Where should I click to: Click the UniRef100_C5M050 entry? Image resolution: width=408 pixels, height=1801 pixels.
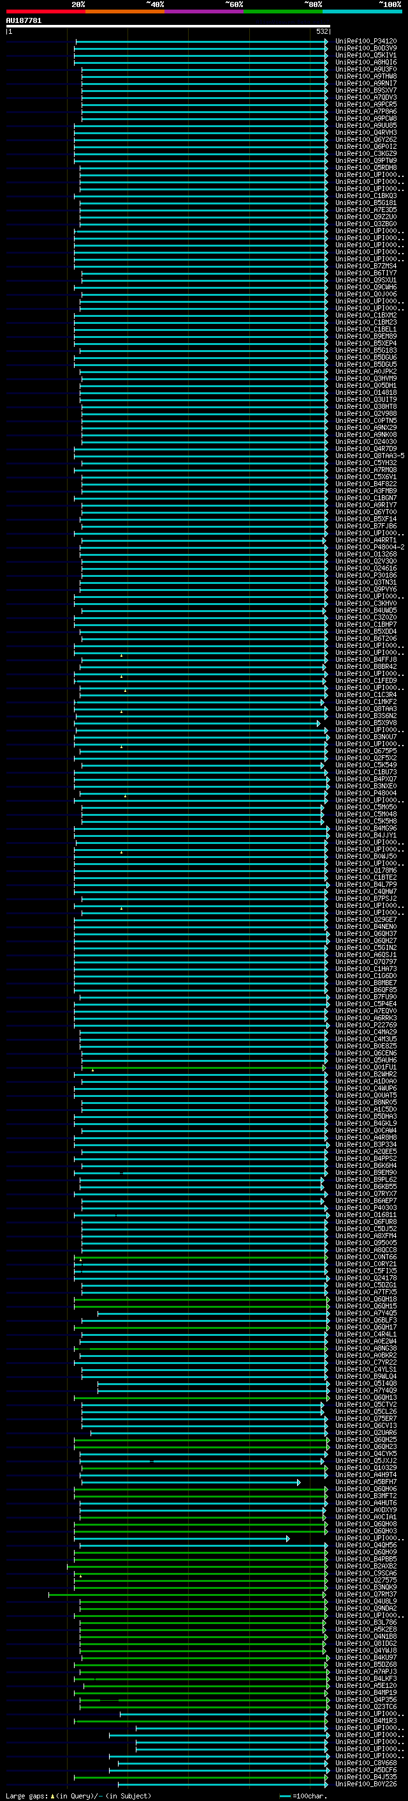pyautogui.click(x=366, y=807)
